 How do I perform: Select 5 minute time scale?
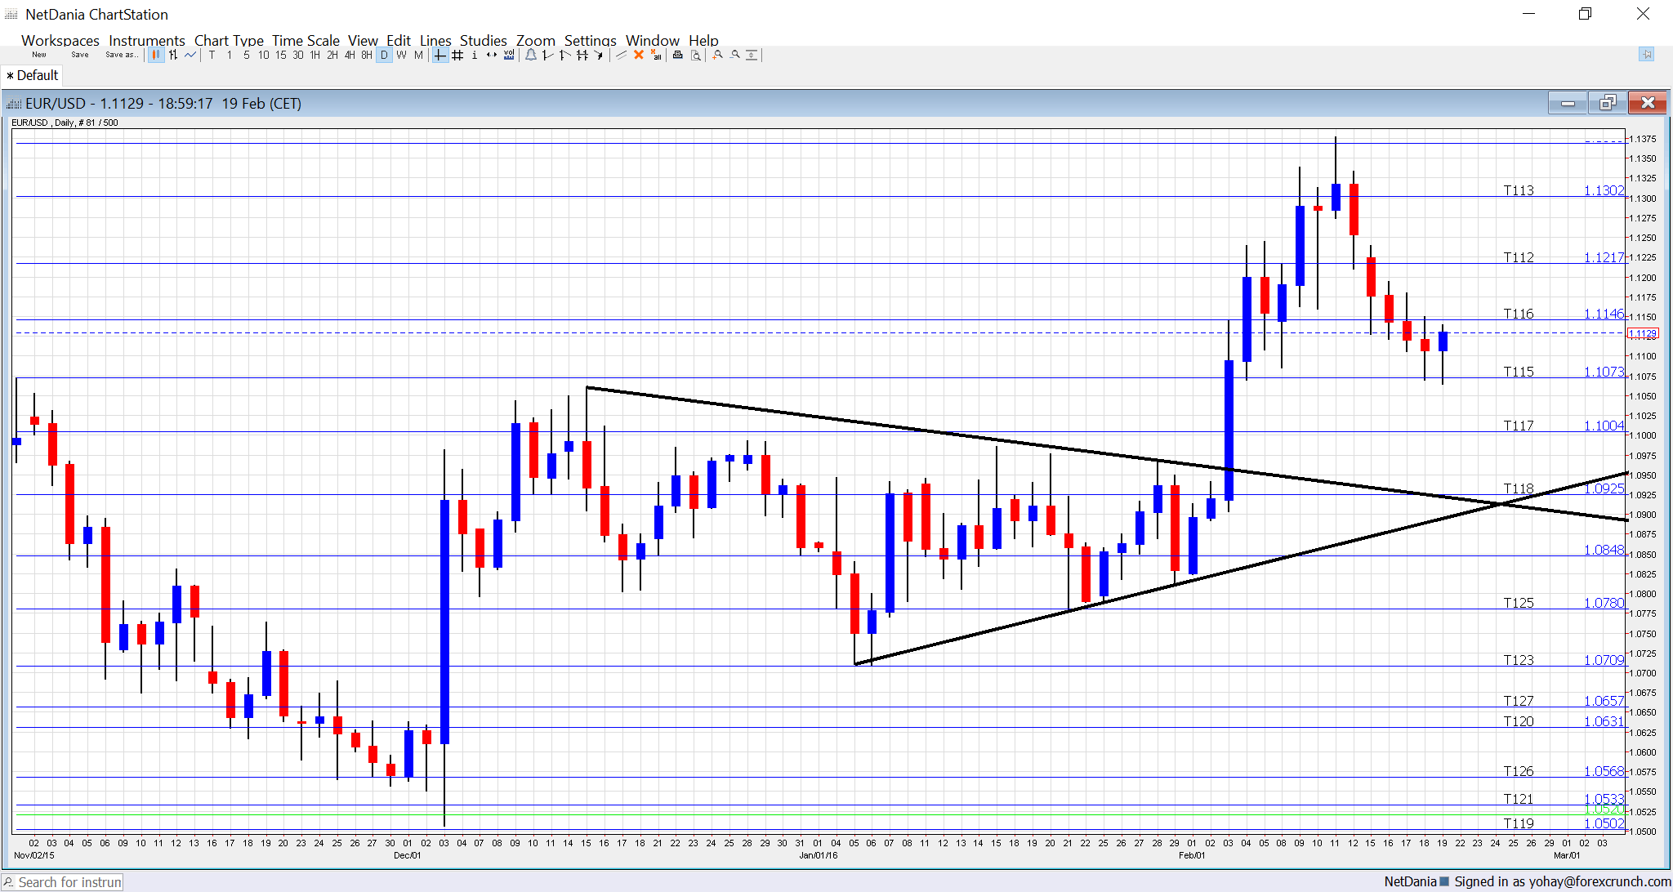(247, 55)
